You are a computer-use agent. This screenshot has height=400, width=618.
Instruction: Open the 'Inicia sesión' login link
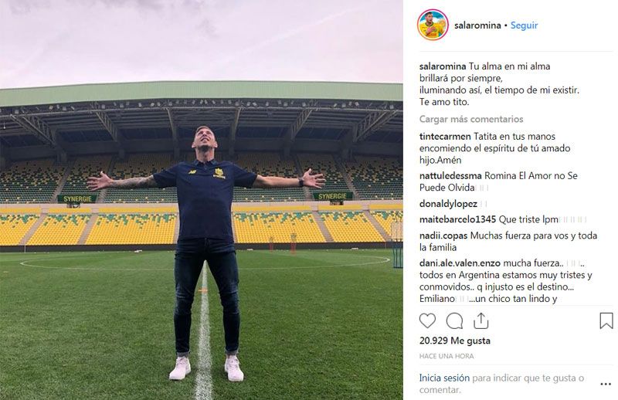pos(444,378)
